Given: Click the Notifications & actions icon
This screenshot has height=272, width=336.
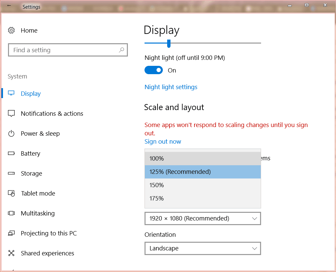Looking at the screenshot, I should point(11,113).
